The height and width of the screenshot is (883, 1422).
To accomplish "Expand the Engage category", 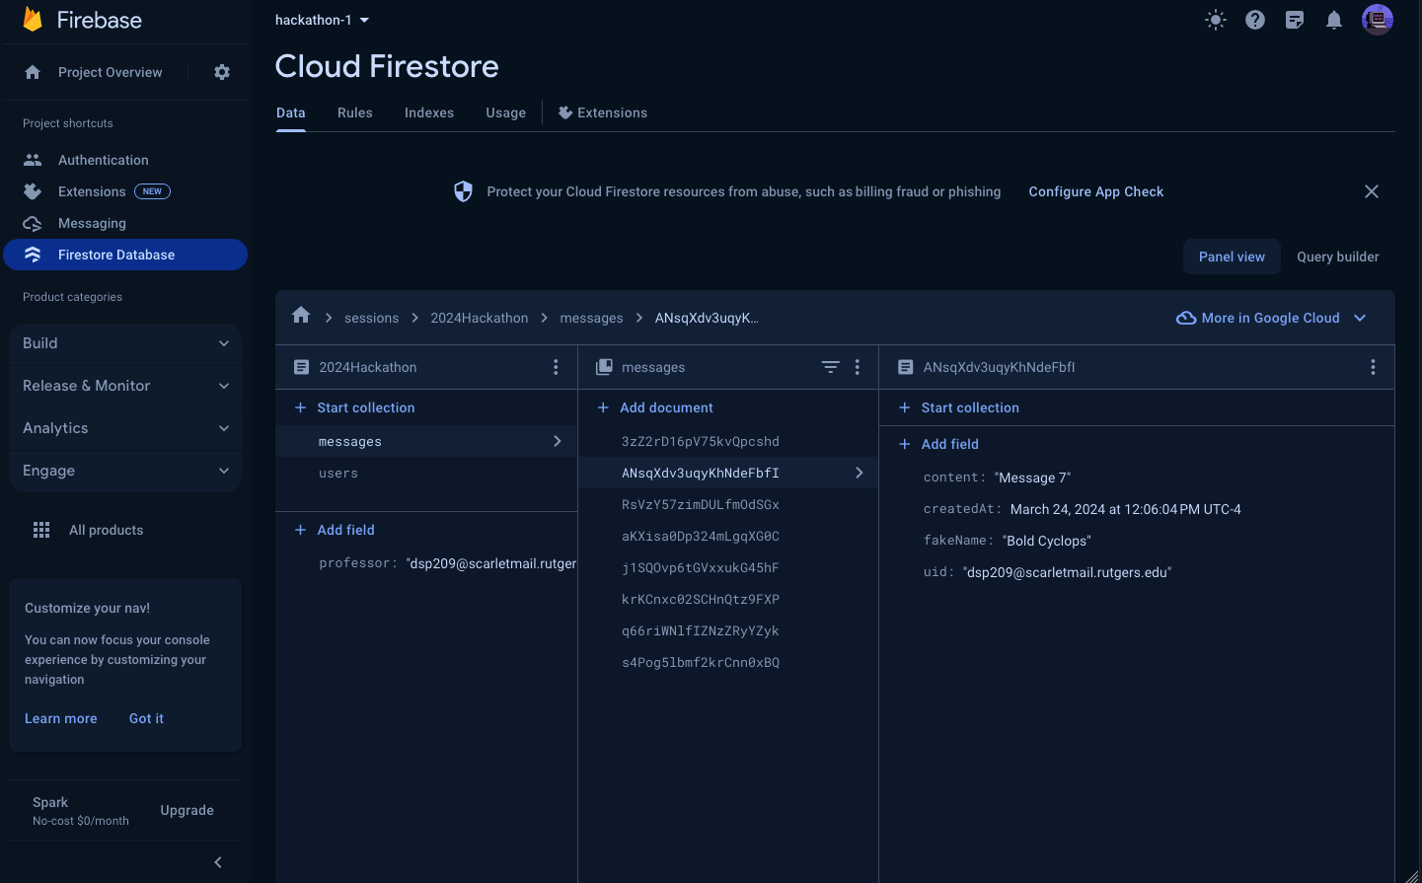I will (x=125, y=471).
